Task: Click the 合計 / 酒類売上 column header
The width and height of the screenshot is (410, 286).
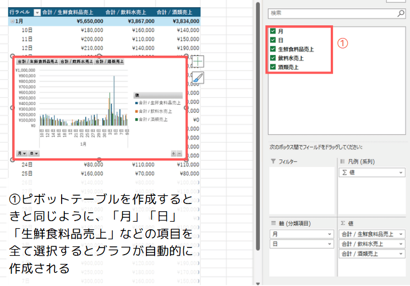Action: coord(174,12)
